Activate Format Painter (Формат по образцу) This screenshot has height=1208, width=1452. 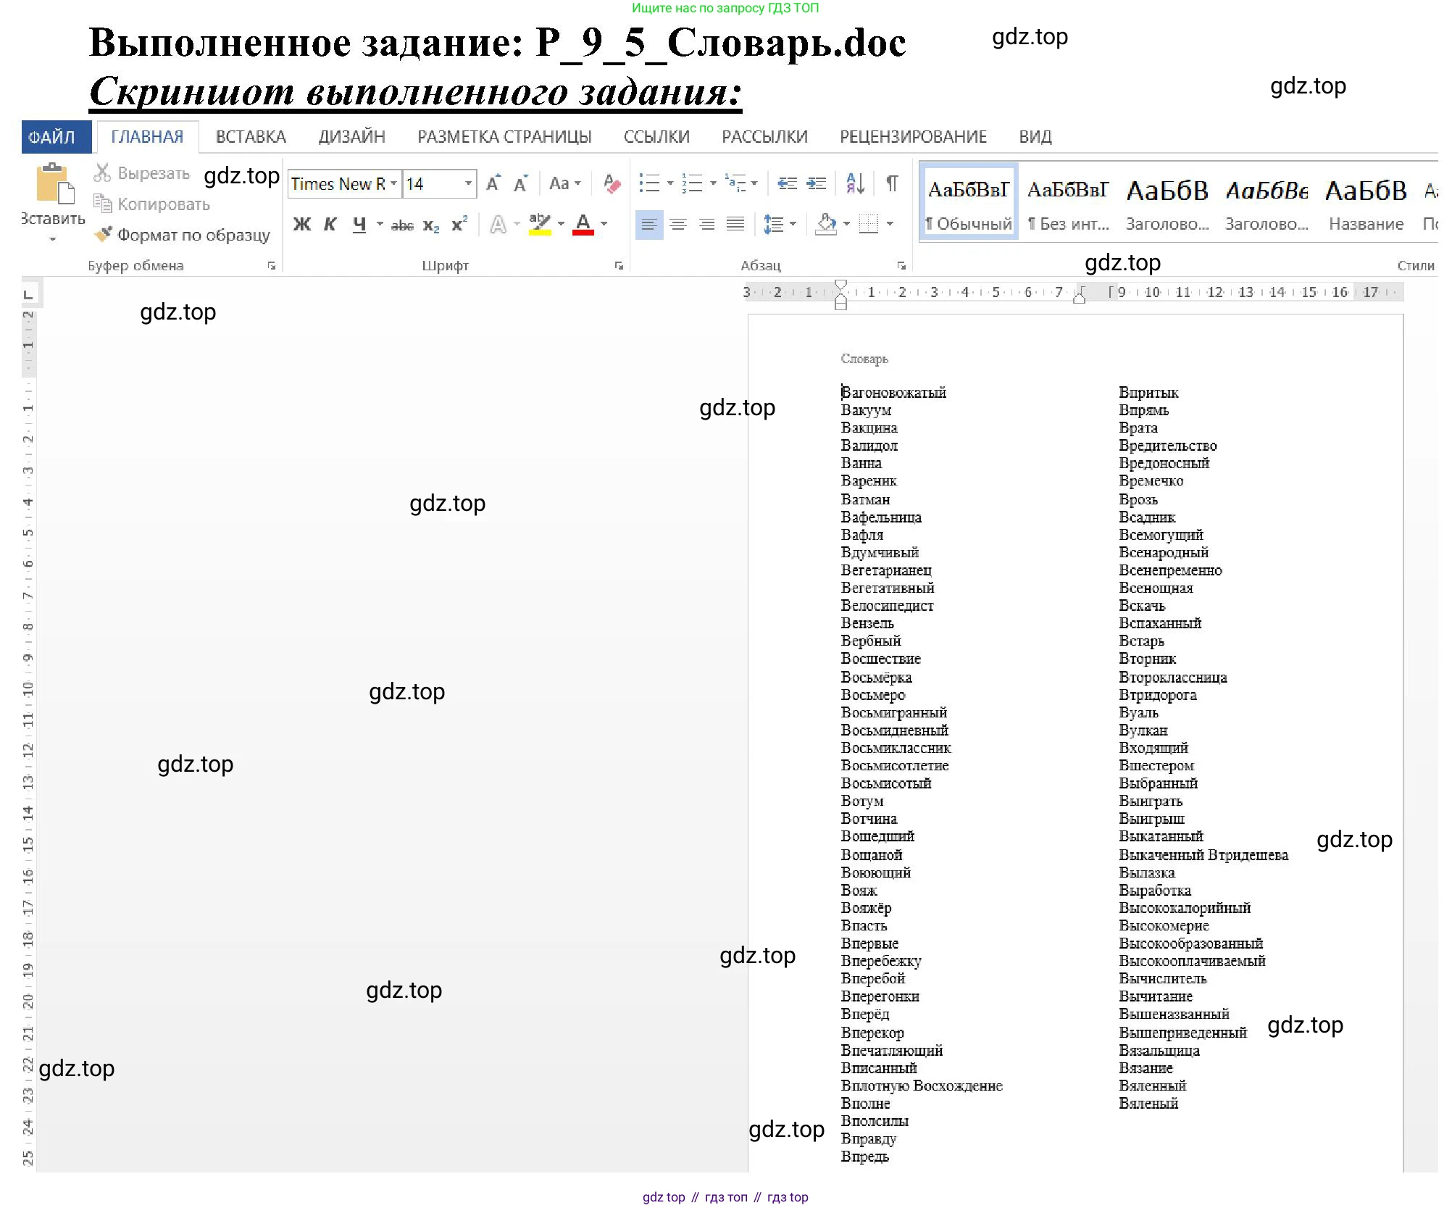click(x=182, y=235)
